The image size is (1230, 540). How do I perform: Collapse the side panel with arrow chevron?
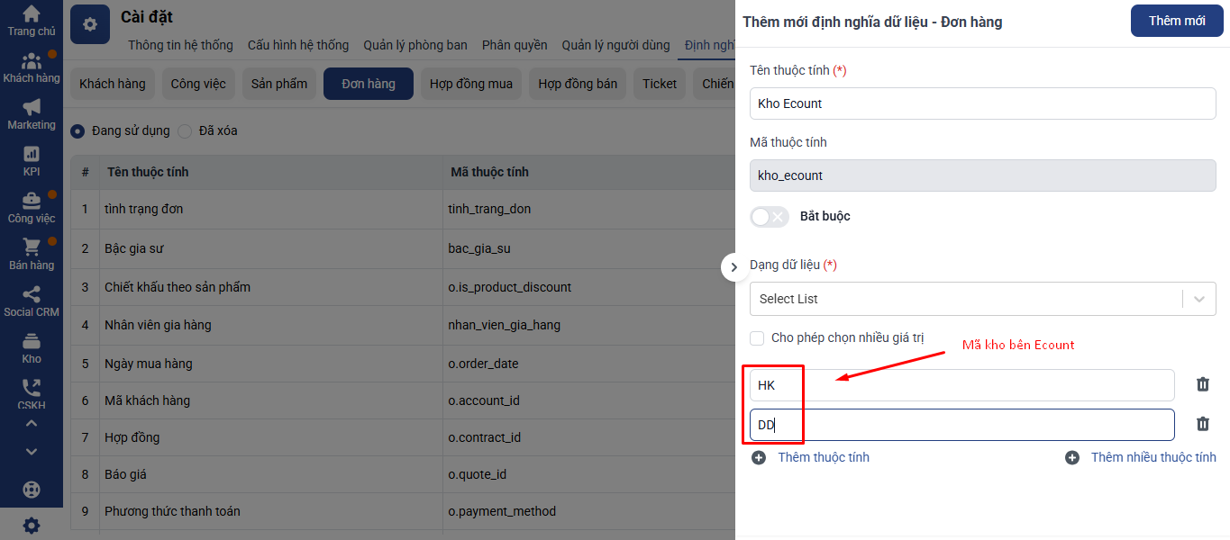(733, 267)
